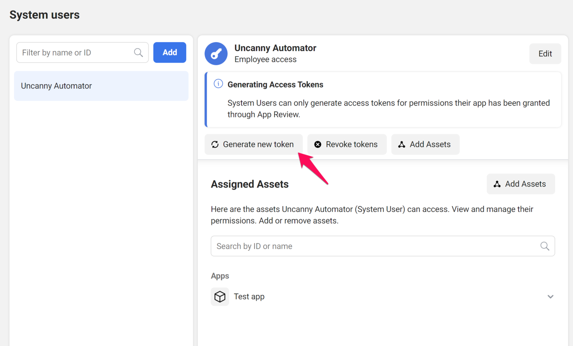
Task: Click the key icon beside Uncanny Automator
Action: tap(216, 53)
